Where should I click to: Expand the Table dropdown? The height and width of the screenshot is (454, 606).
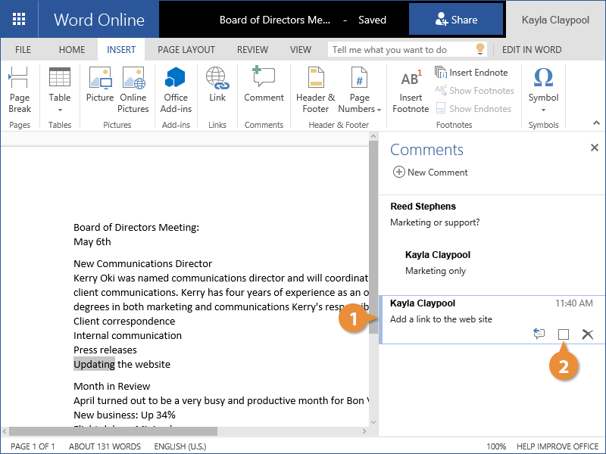coord(60,108)
